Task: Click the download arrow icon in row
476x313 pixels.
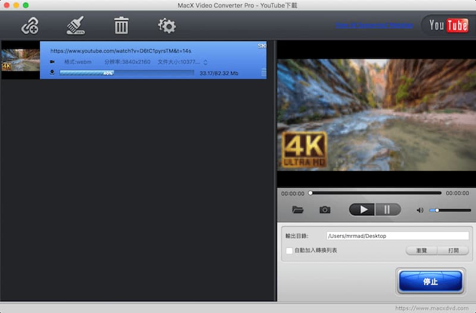Action: (x=52, y=72)
